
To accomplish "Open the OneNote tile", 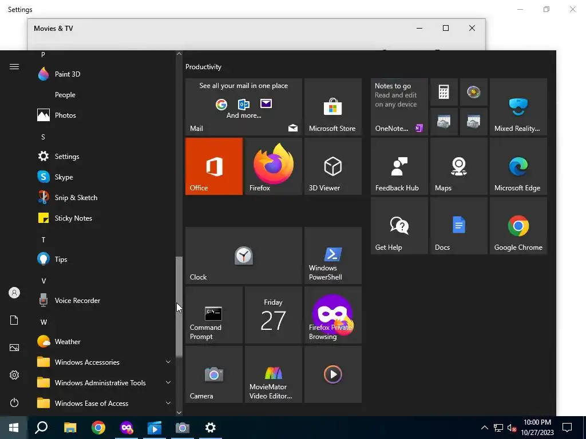I will (399, 107).
